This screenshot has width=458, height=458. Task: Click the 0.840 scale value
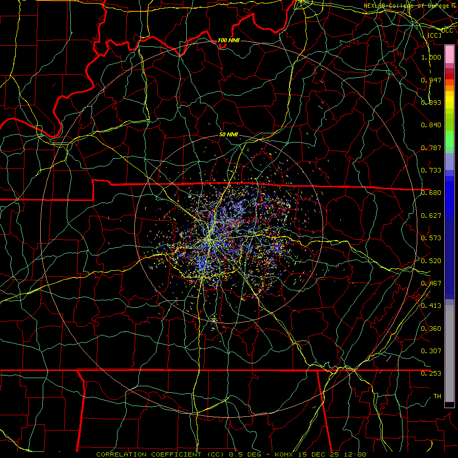pyautogui.click(x=431, y=125)
